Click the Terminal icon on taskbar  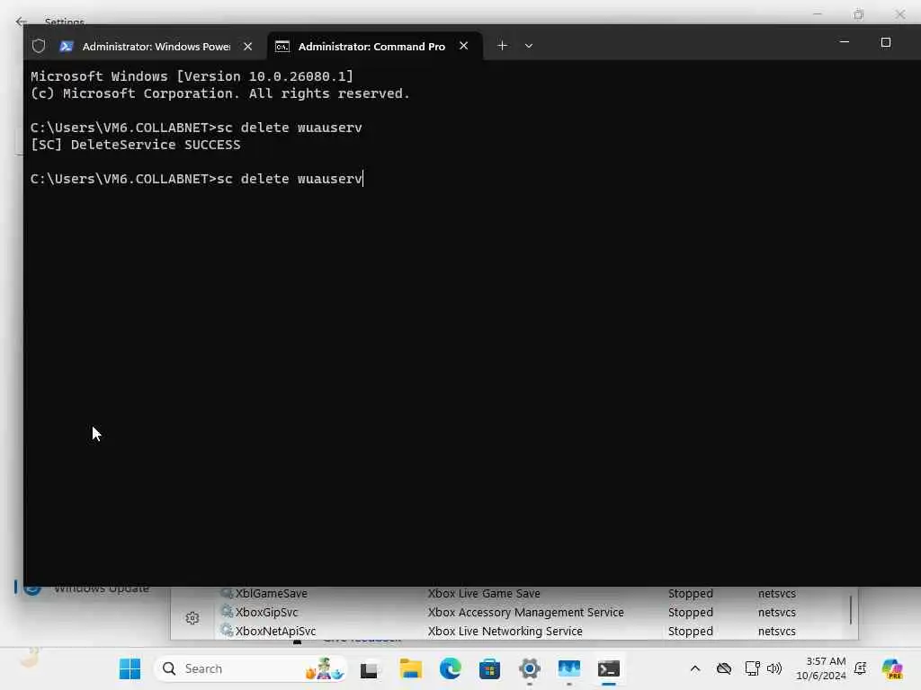pos(609,668)
